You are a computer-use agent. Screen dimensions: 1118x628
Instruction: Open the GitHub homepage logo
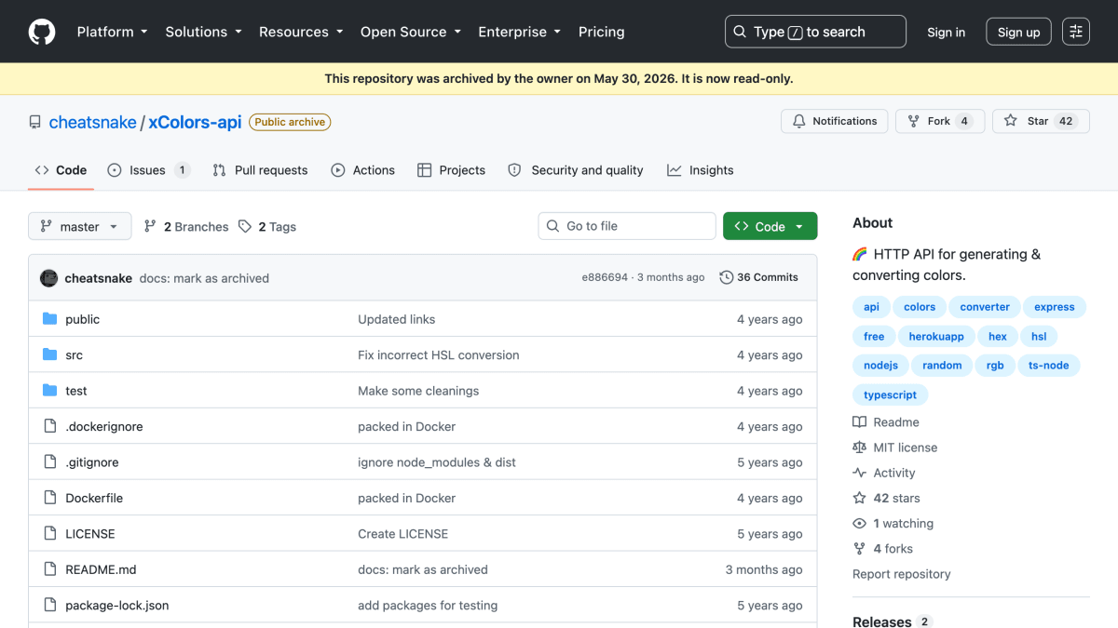point(42,32)
